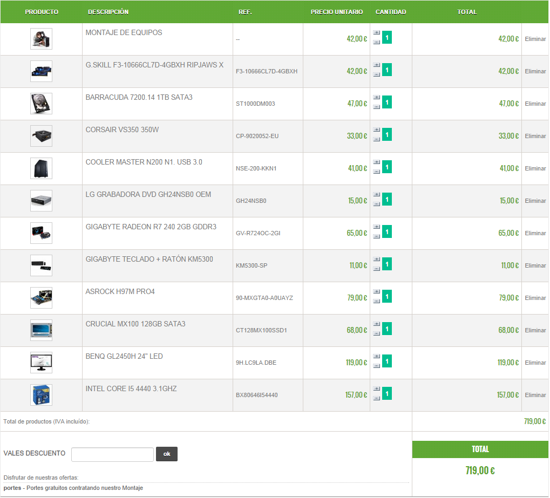Increase quantity of CRUCIAL MX100 128GB
The image size is (550, 498).
(x=376, y=324)
